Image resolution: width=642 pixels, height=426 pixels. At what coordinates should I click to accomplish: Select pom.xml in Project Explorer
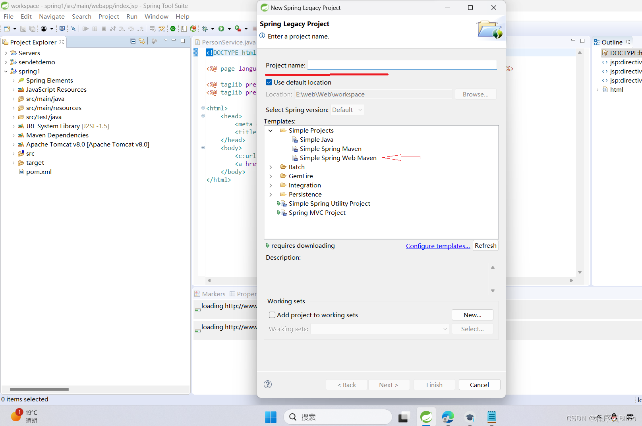coord(39,172)
